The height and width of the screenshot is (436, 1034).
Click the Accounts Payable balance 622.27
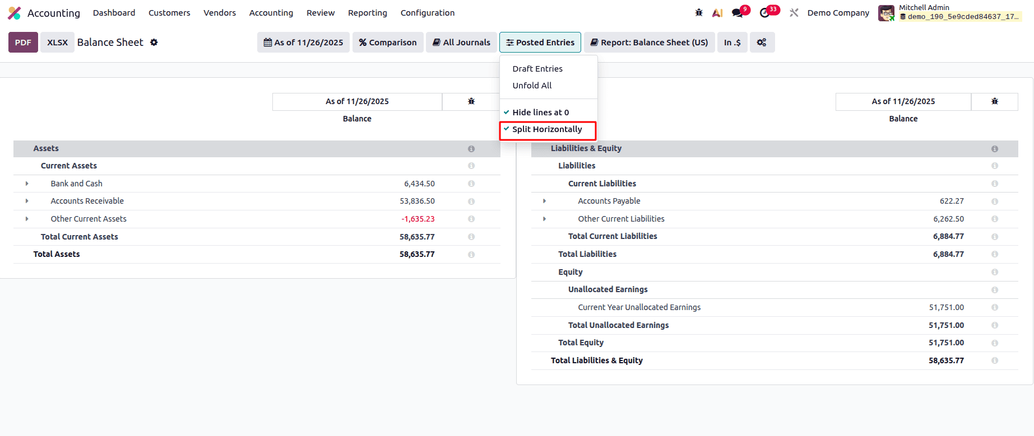952,201
